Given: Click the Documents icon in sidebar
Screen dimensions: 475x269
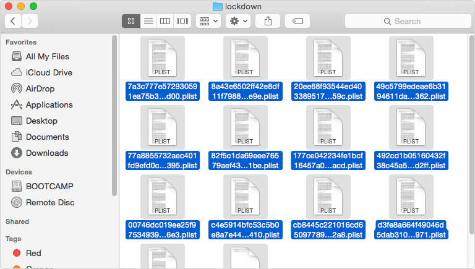Looking at the screenshot, I should pyautogui.click(x=17, y=137).
